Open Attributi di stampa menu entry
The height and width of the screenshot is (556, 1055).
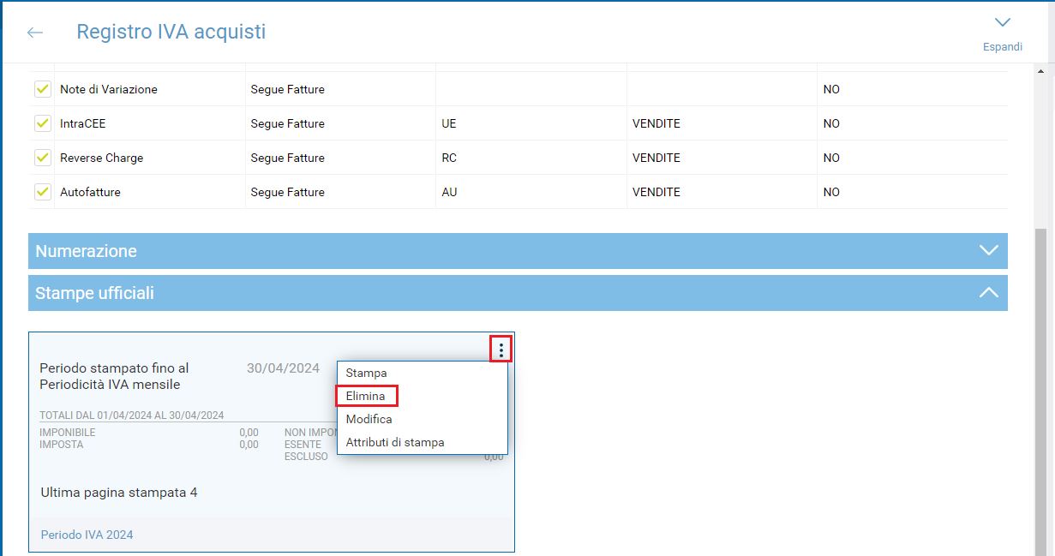pos(395,442)
